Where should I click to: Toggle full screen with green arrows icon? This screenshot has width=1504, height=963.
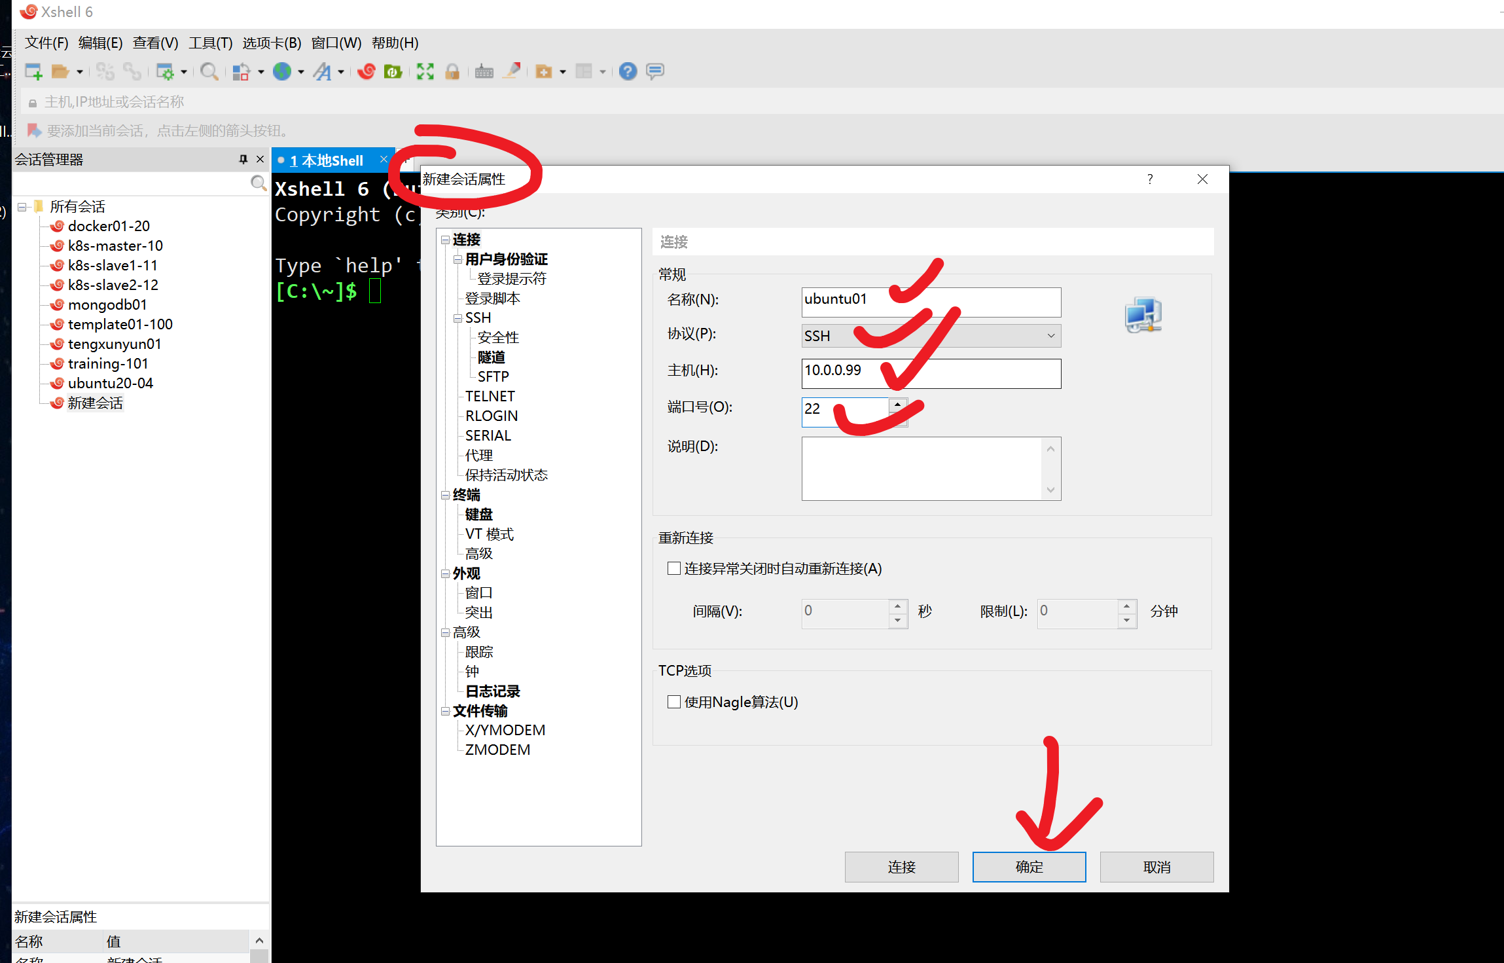coord(425,71)
